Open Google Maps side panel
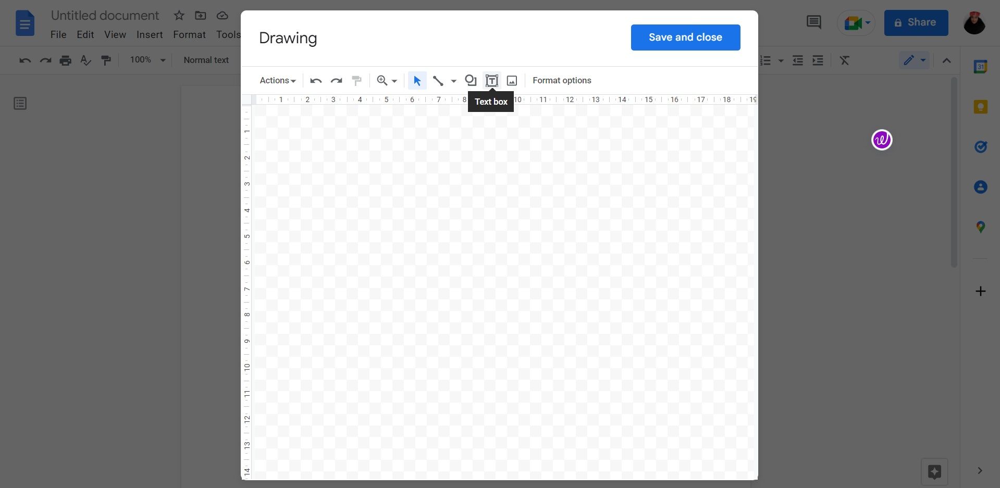Viewport: 1000px width, 488px height. pyautogui.click(x=981, y=227)
